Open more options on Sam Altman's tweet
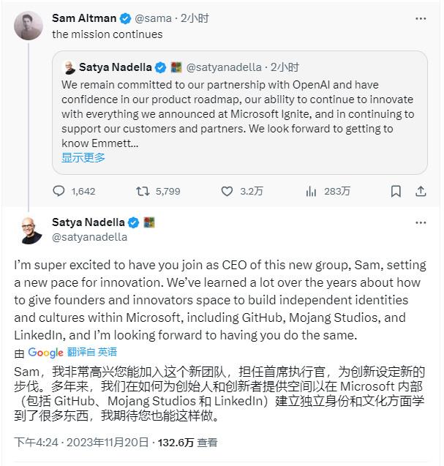 [421, 18]
